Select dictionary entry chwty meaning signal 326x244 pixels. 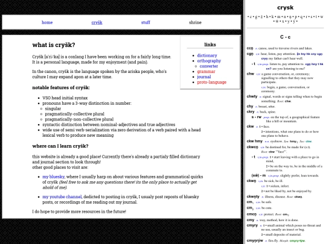pos(252,96)
